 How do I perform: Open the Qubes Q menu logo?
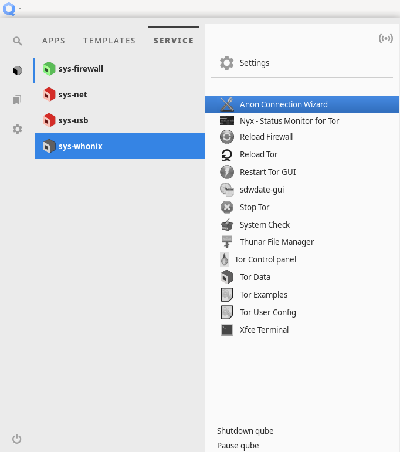pyautogui.click(x=9, y=9)
